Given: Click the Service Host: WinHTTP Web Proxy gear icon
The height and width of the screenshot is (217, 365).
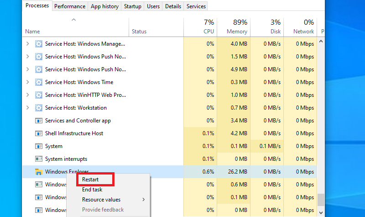Looking at the screenshot, I should pos(39,95).
